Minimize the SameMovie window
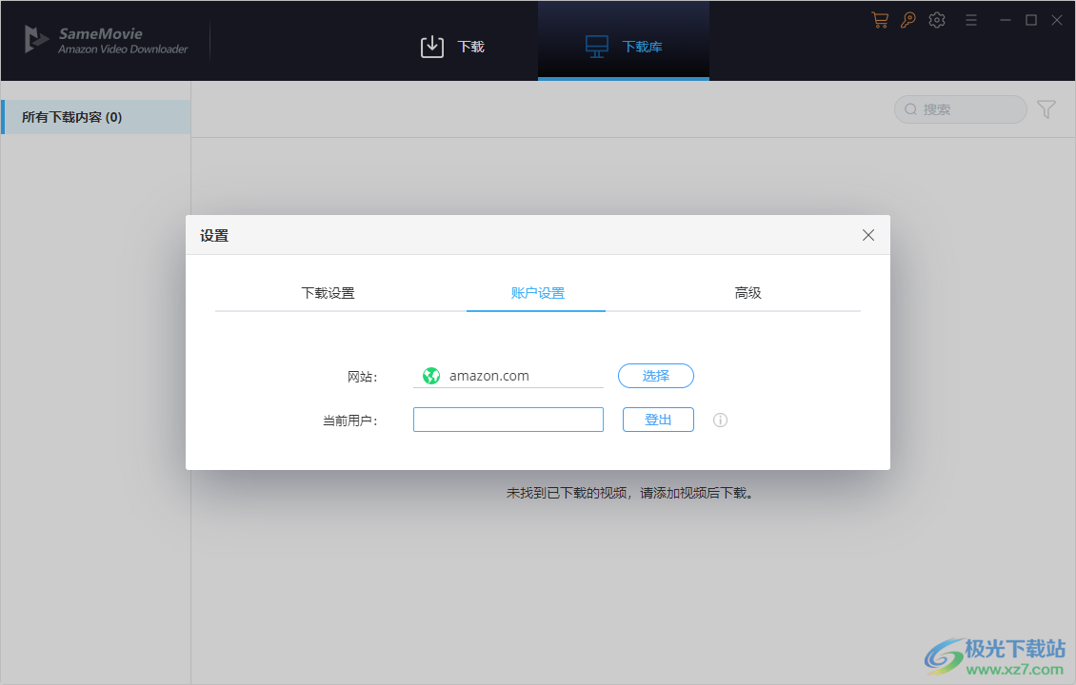1076x685 pixels. (1006, 21)
